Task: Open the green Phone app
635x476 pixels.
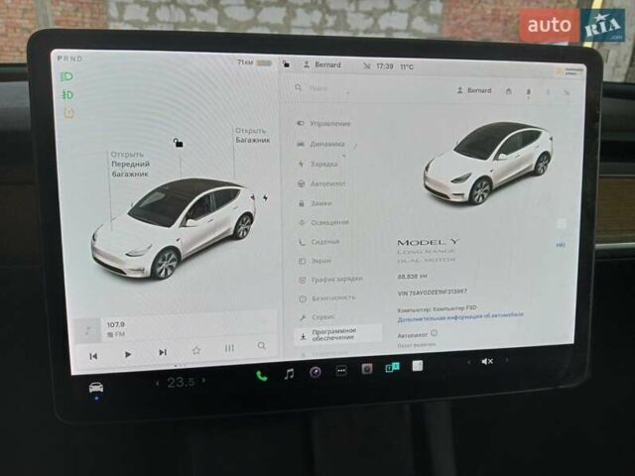Action: [x=262, y=376]
